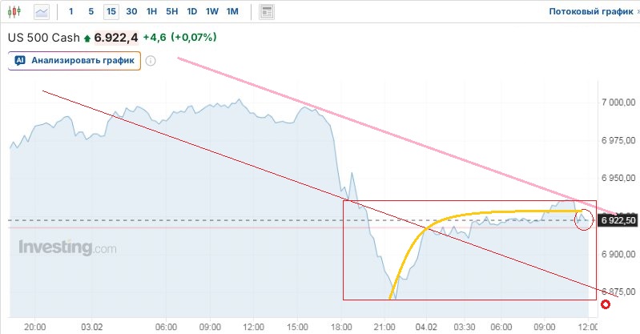Click the info icon beside analyze button
Image resolution: width=640 pixels, height=334 pixels.
coord(151,61)
